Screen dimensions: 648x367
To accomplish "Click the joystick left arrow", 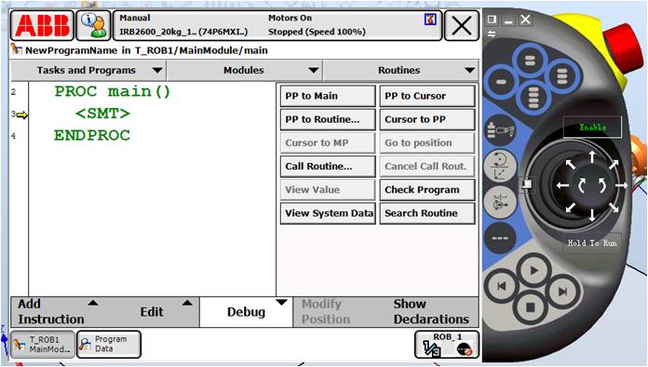I will tap(563, 185).
